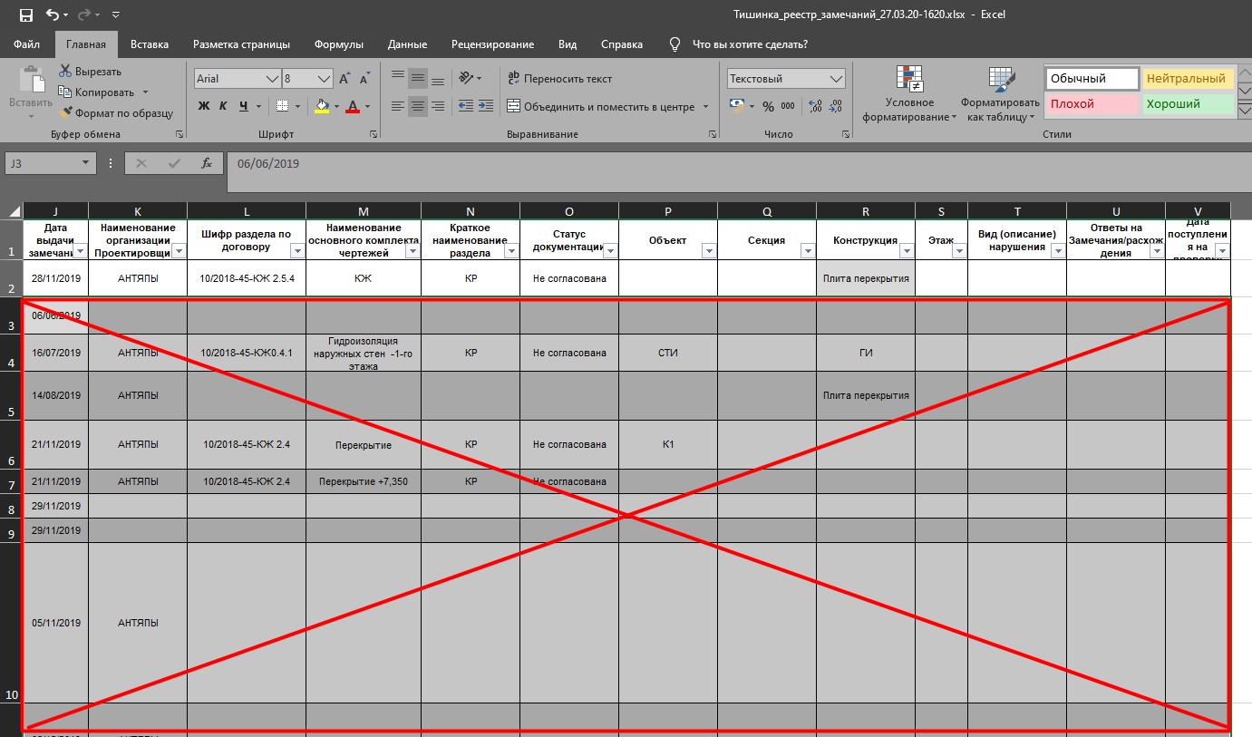Switch to Формулы tab

[x=339, y=44]
